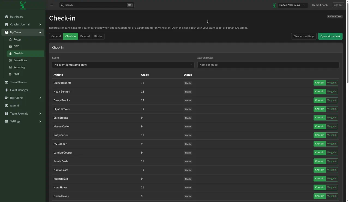Switch to the Kiosks tab
The image size is (349, 202).
point(98,36)
